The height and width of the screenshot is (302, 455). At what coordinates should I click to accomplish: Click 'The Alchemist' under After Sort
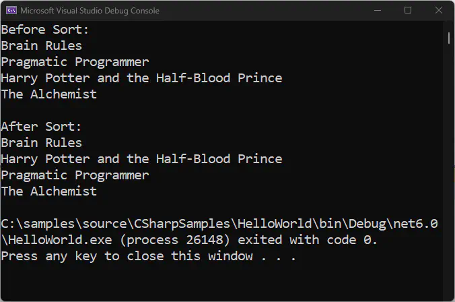pos(48,191)
